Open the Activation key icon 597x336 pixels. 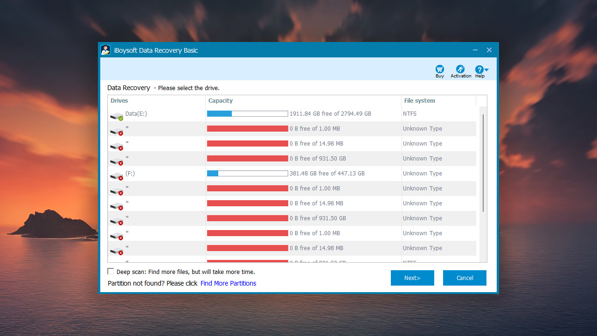click(x=460, y=69)
